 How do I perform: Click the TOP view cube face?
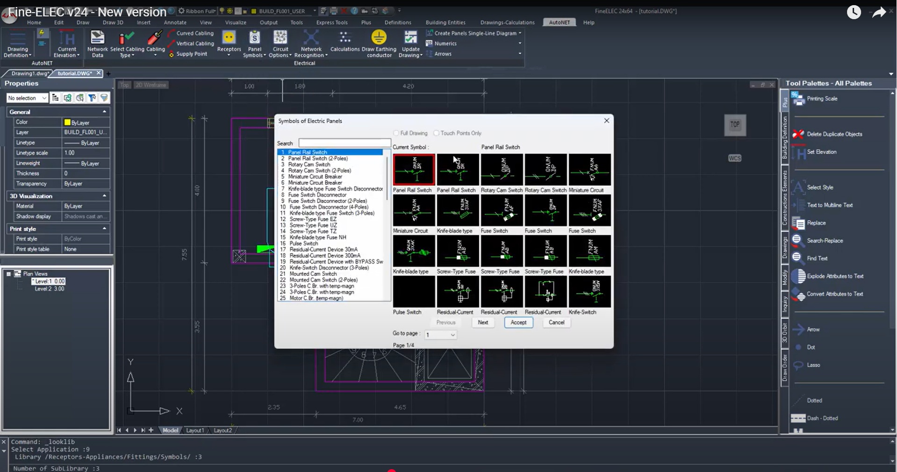pos(735,125)
